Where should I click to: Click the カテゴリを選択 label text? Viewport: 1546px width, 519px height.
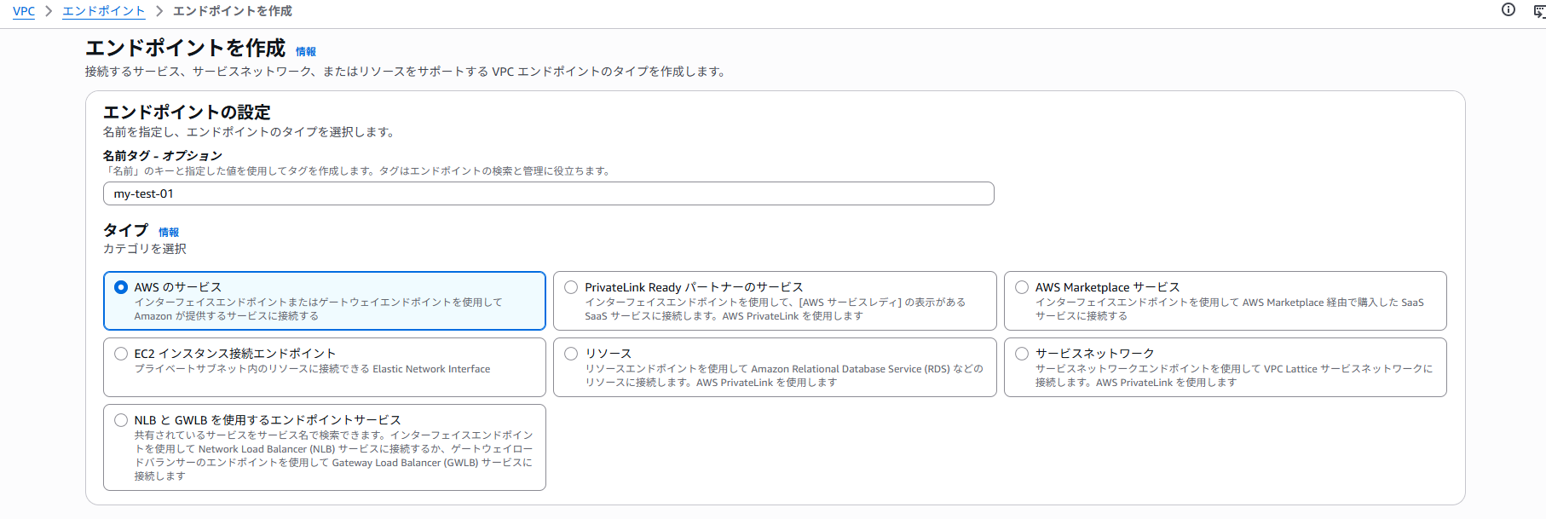pyautogui.click(x=145, y=249)
